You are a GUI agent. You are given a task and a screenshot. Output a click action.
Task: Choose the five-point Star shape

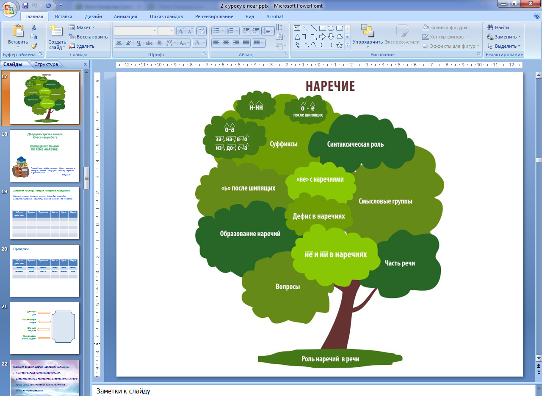click(x=340, y=45)
